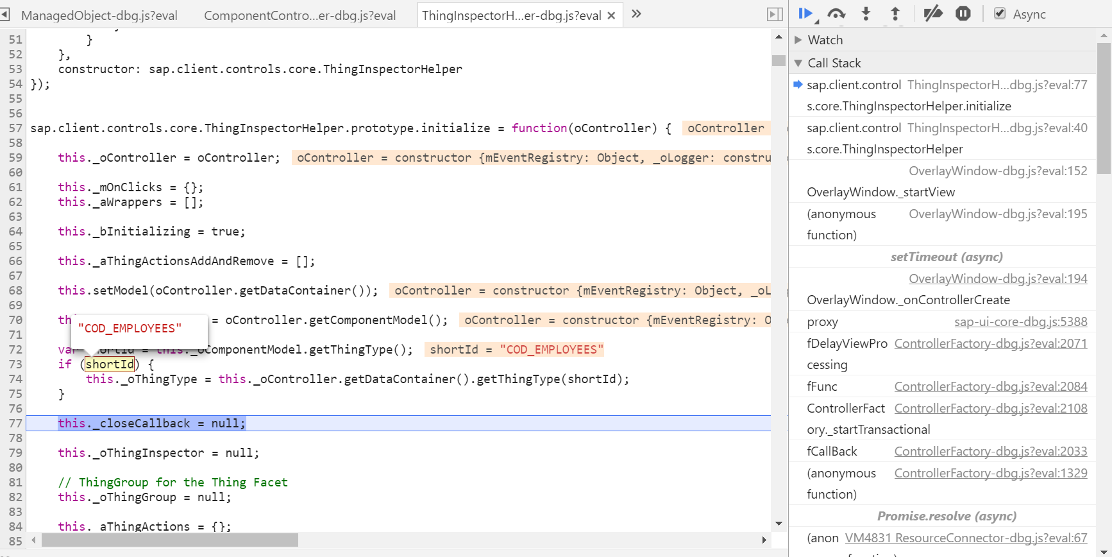Select the OverlayWindow._startView stack frame
This screenshot has height=557, width=1112.
pyautogui.click(x=943, y=182)
